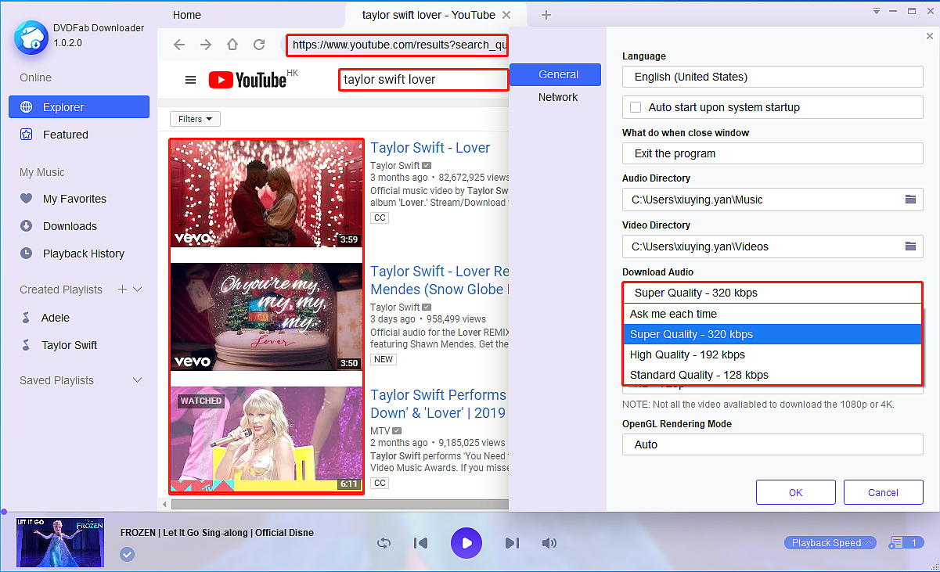This screenshot has height=572, width=940.
Task: Choose Super Quality - 320 kbps option
Action: (773, 334)
